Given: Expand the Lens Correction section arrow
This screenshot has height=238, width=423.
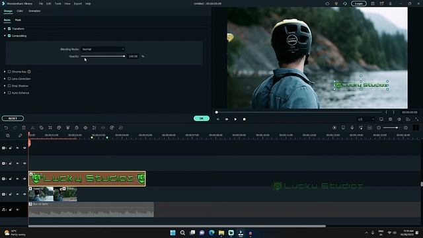Looking at the screenshot, I should [5, 79].
